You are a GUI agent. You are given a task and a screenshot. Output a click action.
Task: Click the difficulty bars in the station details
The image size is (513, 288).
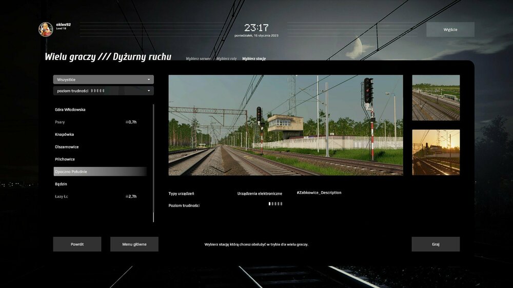tap(275, 203)
